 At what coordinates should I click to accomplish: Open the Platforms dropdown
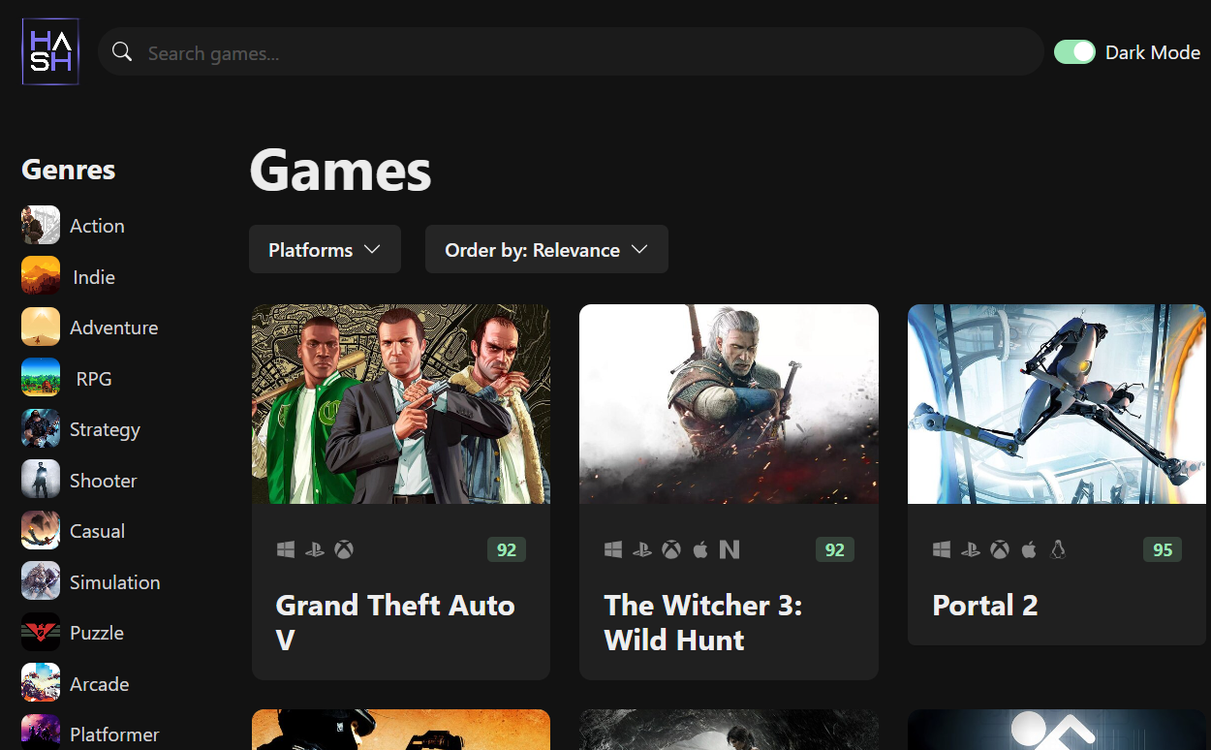pos(325,250)
